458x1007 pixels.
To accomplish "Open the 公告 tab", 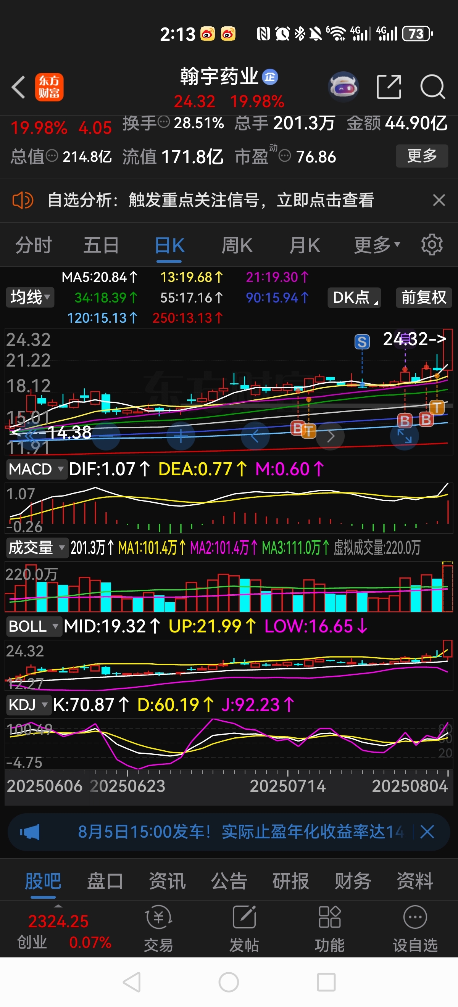I will (x=229, y=881).
